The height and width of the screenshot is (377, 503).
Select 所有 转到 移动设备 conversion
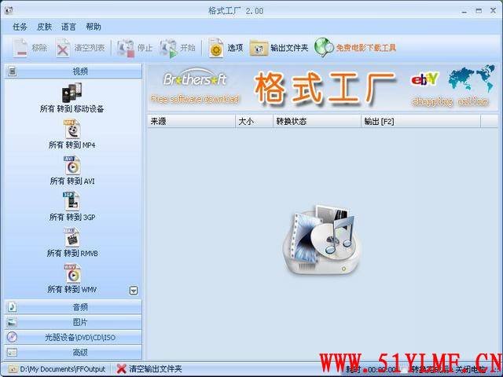[72, 97]
